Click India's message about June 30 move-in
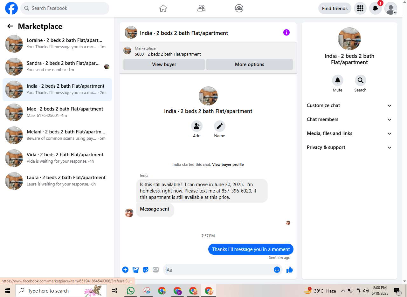Viewport: 407px width, 297px height. pyautogui.click(x=202, y=191)
